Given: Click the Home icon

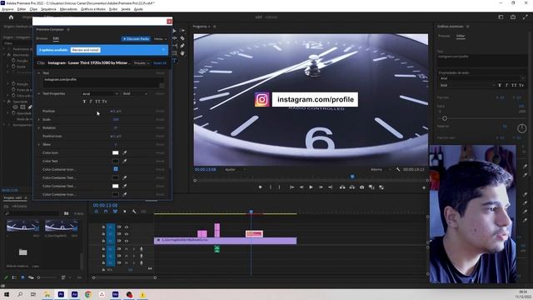Looking at the screenshot, I should pyautogui.click(x=11, y=17).
